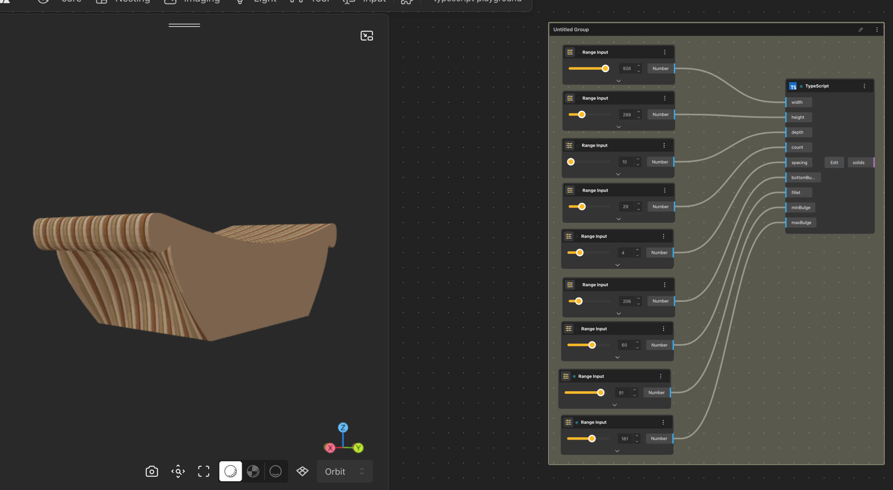Toggle the grid plane icon
This screenshot has width=893, height=490.
pyautogui.click(x=302, y=472)
